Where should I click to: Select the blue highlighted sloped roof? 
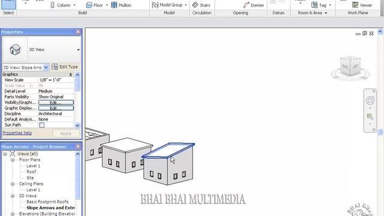coord(168,150)
